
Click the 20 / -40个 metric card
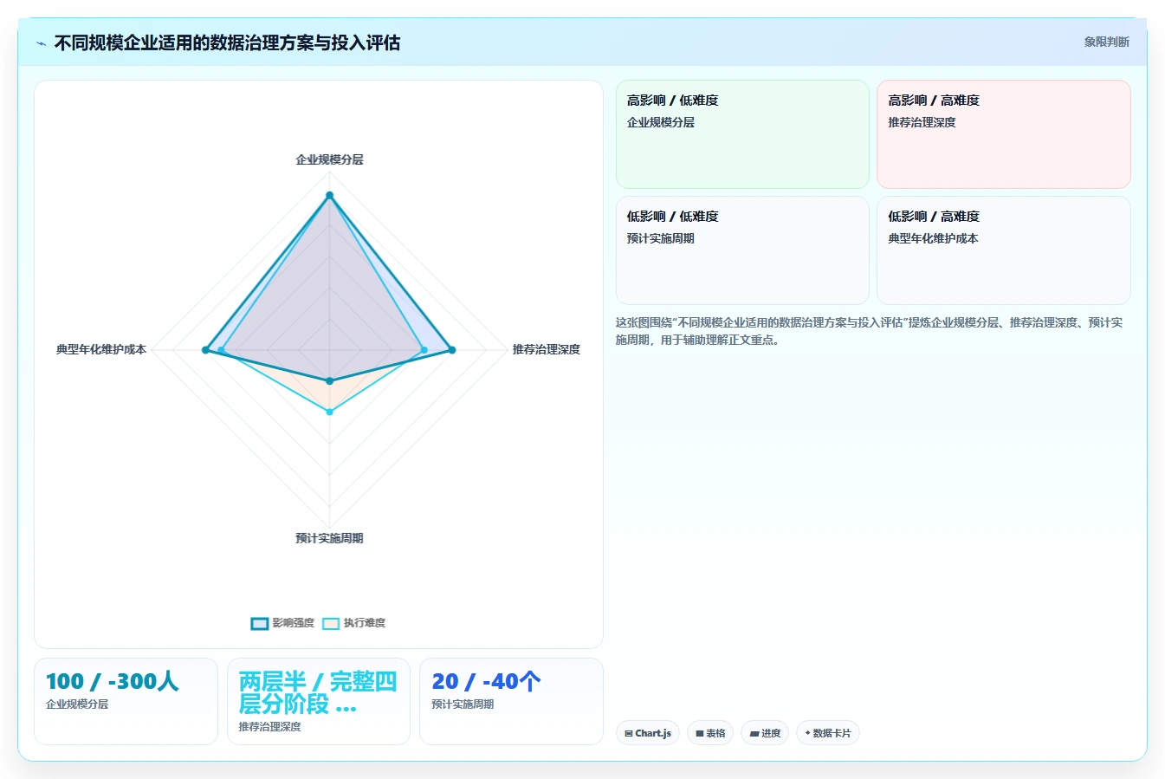point(511,701)
